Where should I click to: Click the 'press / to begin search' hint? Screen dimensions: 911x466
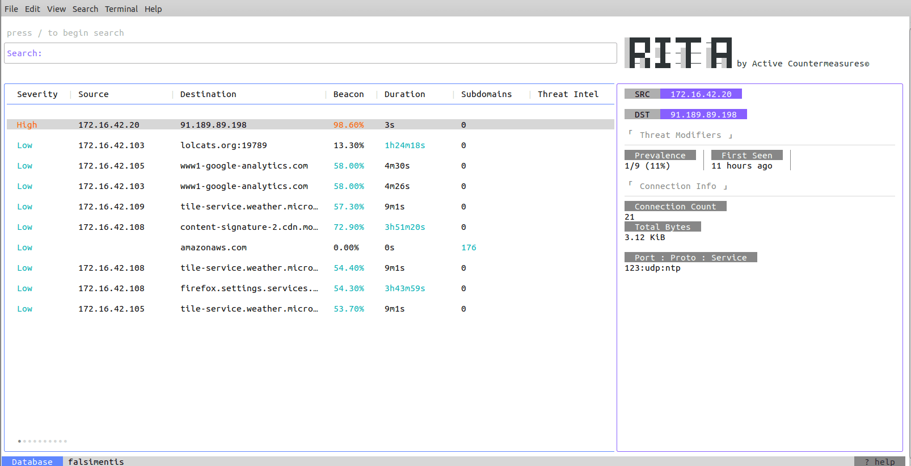coord(65,33)
